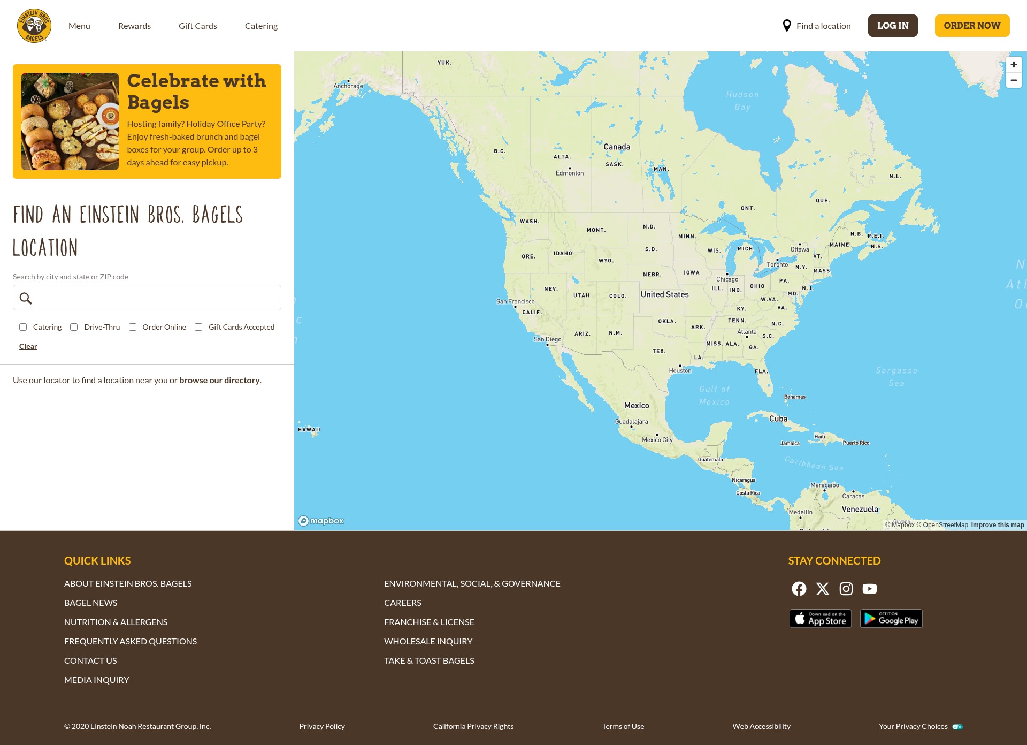Screen dimensions: 1027x745
Task: Click the Chicago label on the map
Action: click(727, 279)
